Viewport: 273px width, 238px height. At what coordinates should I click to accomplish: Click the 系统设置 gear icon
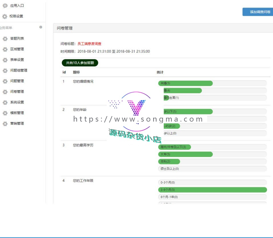pyautogui.click(x=5, y=102)
